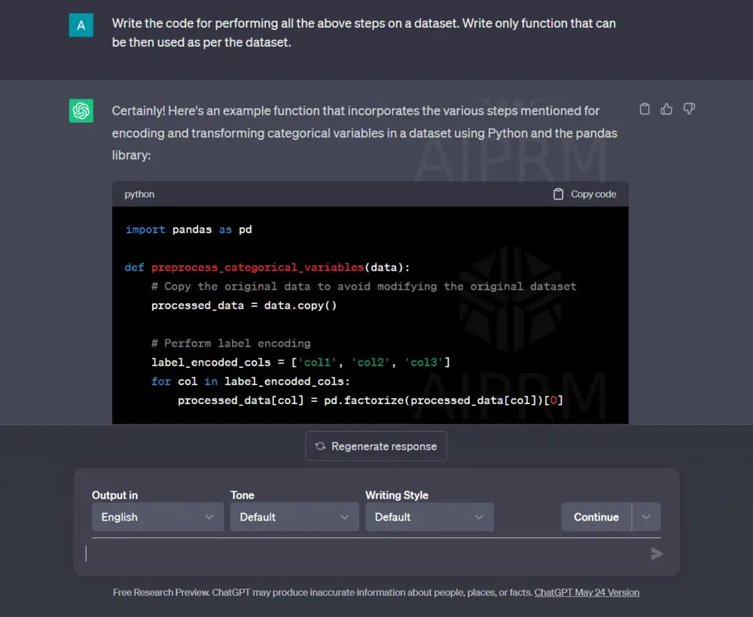Open the ChatGPT May 24 Version link
Viewport: 753px width, 617px height.
click(x=587, y=592)
